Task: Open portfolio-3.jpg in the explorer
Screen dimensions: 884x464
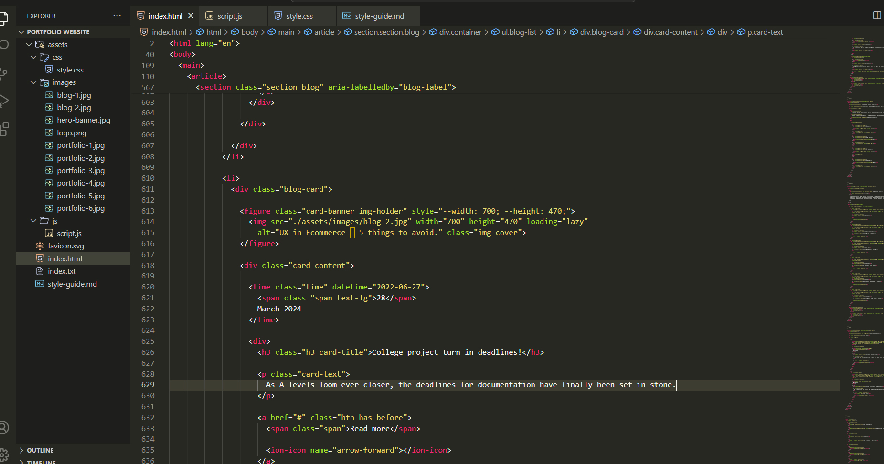Action: click(x=73, y=170)
